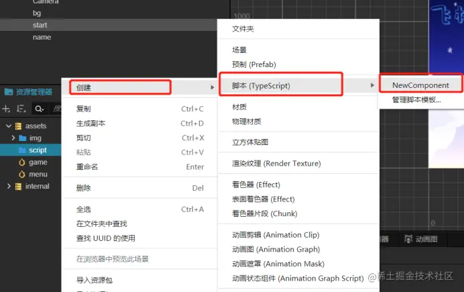The image size is (464, 292).
Task: Pick the NewComponent script template
Action: pyautogui.click(x=421, y=85)
